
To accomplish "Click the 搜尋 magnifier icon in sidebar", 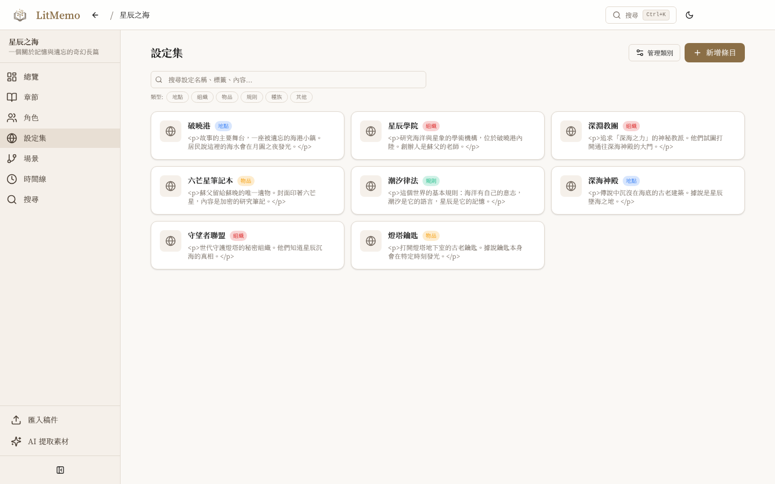I will (12, 200).
